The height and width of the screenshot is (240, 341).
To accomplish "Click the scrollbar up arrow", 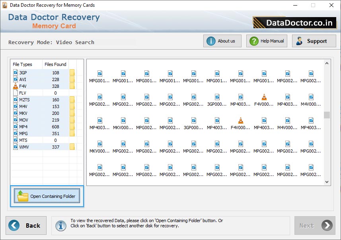I will [327, 62].
